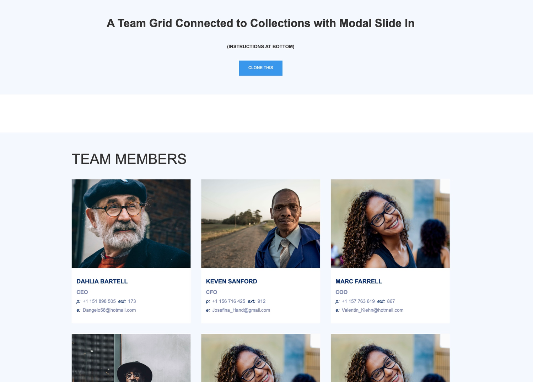Click email Dangelo58@hotmail.com
533x382 pixels.
[x=109, y=310]
